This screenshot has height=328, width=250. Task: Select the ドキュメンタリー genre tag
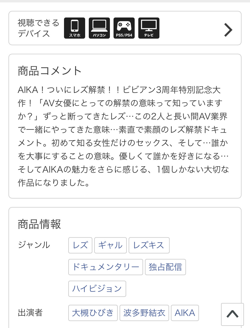[106, 267]
